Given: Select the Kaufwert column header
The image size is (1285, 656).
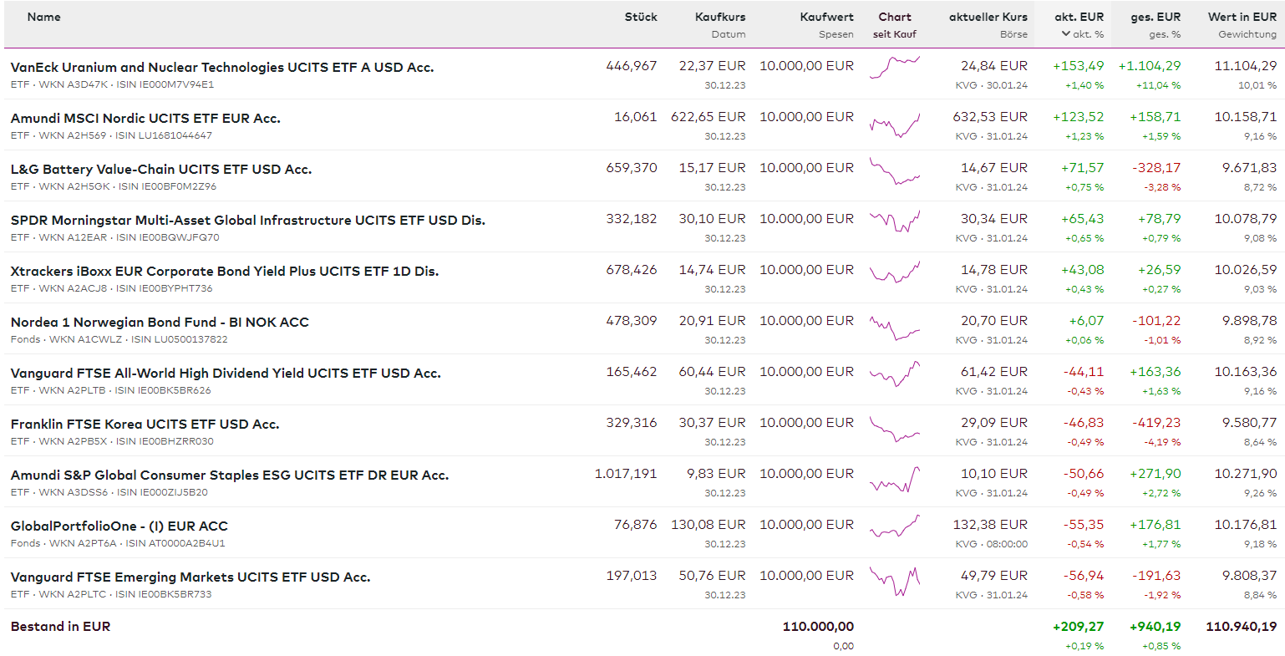Looking at the screenshot, I should tap(826, 17).
